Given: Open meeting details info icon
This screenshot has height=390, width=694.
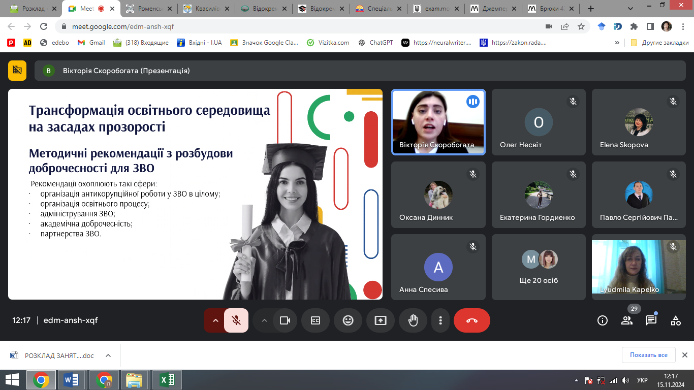Looking at the screenshot, I should (x=603, y=320).
